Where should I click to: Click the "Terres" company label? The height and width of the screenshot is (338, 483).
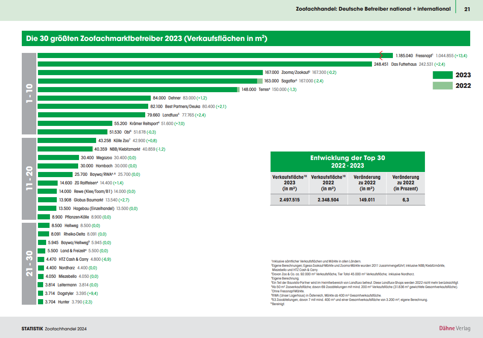pos(263,90)
